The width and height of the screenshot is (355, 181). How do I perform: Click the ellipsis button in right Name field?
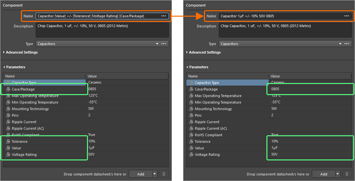tap(347, 16)
